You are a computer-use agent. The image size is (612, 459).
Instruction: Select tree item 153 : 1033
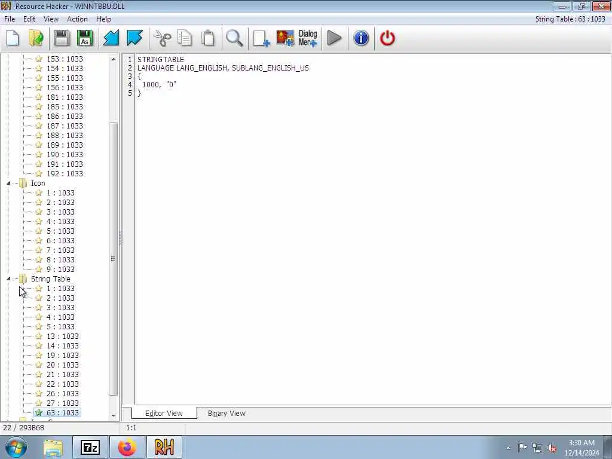coord(65,59)
